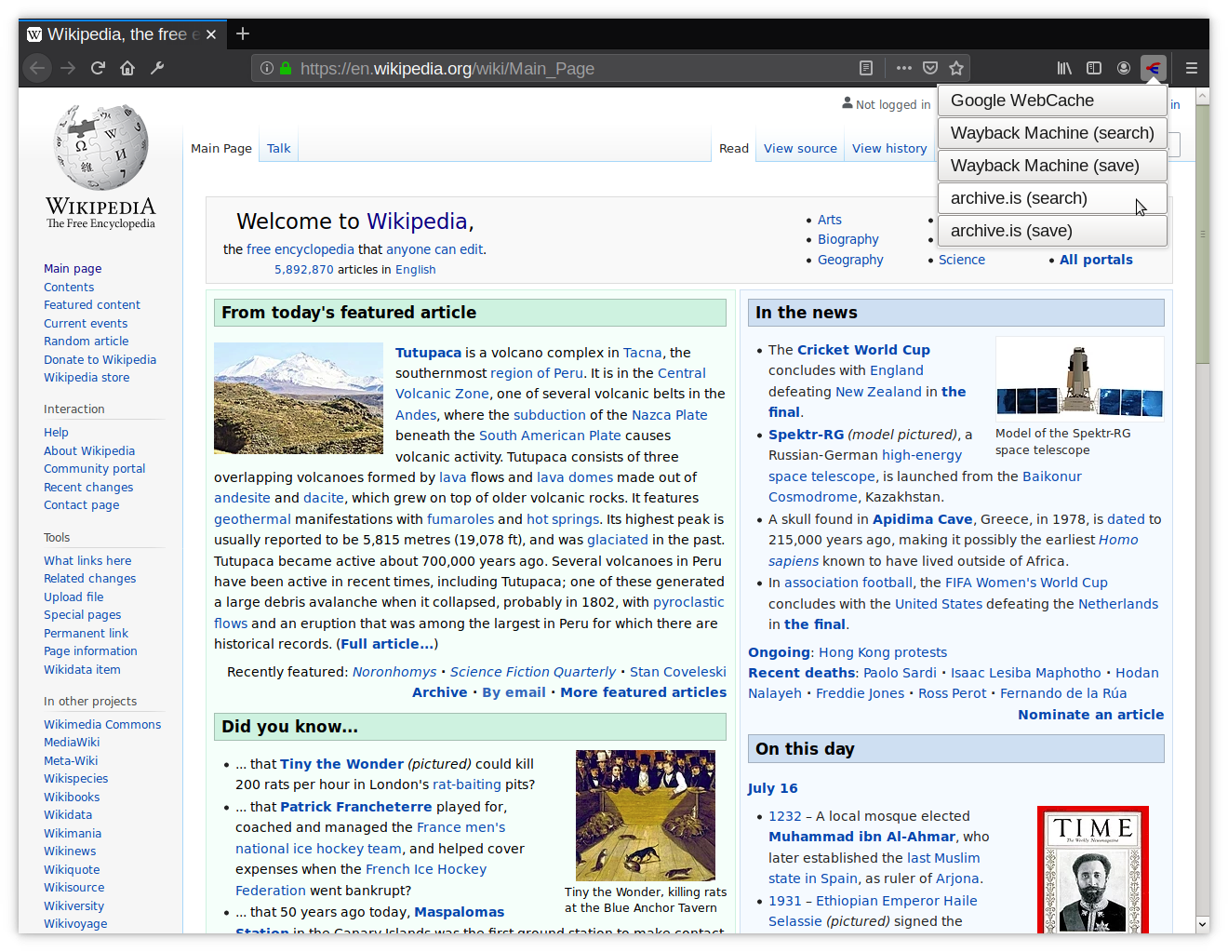Open Current events sidebar link
The image size is (1228, 952).
click(86, 323)
